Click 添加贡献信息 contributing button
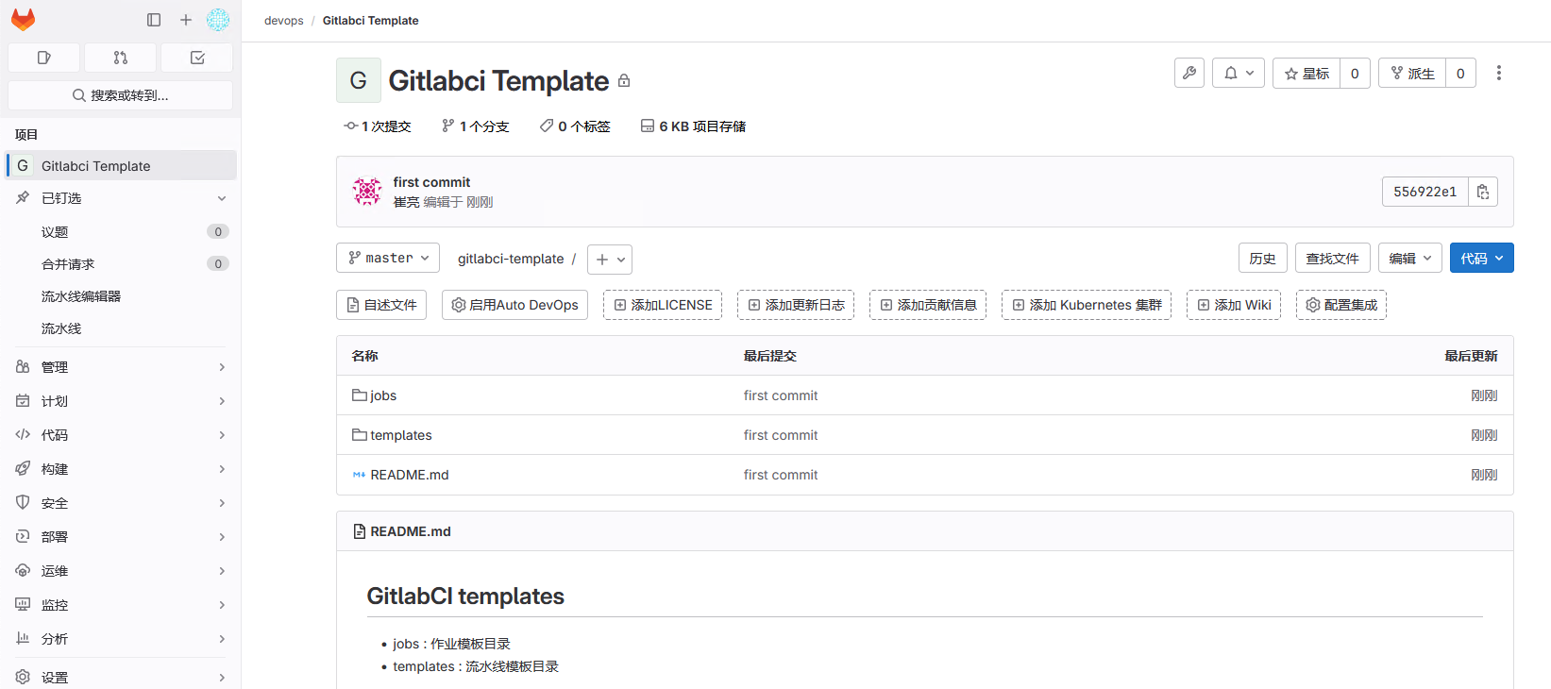This screenshot has width=1551, height=689. click(x=928, y=305)
